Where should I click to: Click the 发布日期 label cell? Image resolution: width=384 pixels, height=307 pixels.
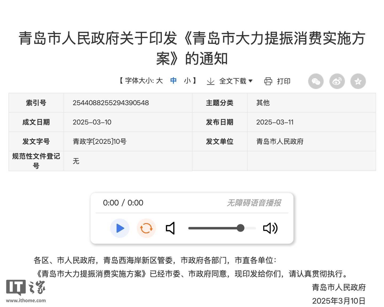pyautogui.click(x=220, y=122)
